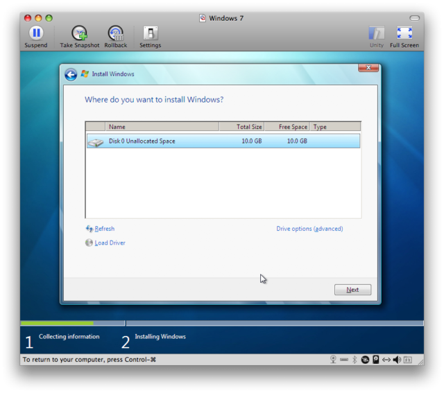
Task: Click the Load Driver disc icon
Action: (89, 243)
